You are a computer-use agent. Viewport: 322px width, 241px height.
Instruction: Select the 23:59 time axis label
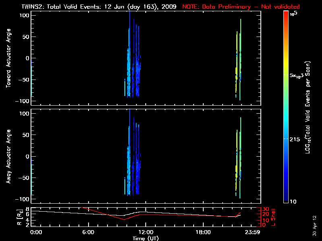click(254, 232)
